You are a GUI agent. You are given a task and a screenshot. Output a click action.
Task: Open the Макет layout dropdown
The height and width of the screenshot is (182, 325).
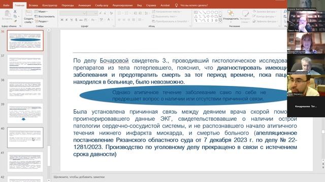[x=41, y=12]
